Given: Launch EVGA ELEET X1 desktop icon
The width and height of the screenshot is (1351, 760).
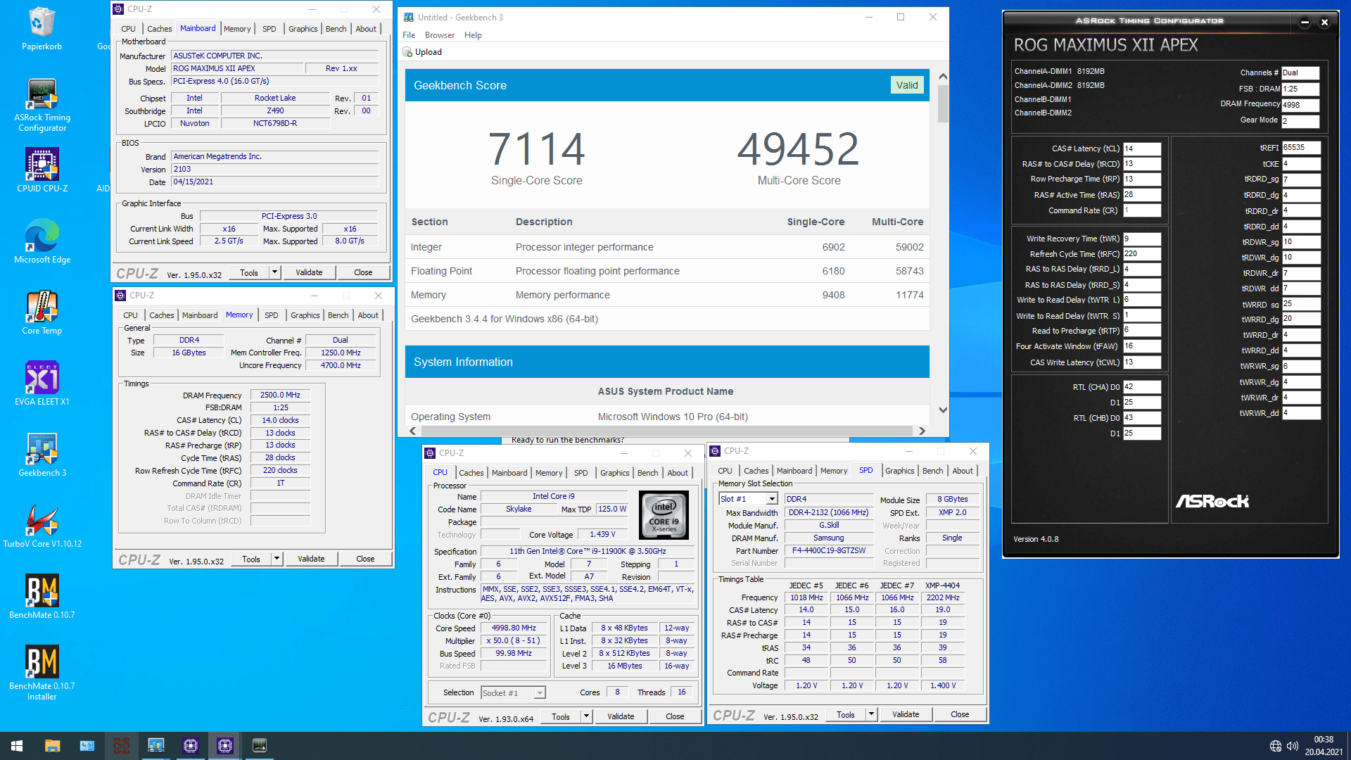Looking at the screenshot, I should tap(42, 384).
